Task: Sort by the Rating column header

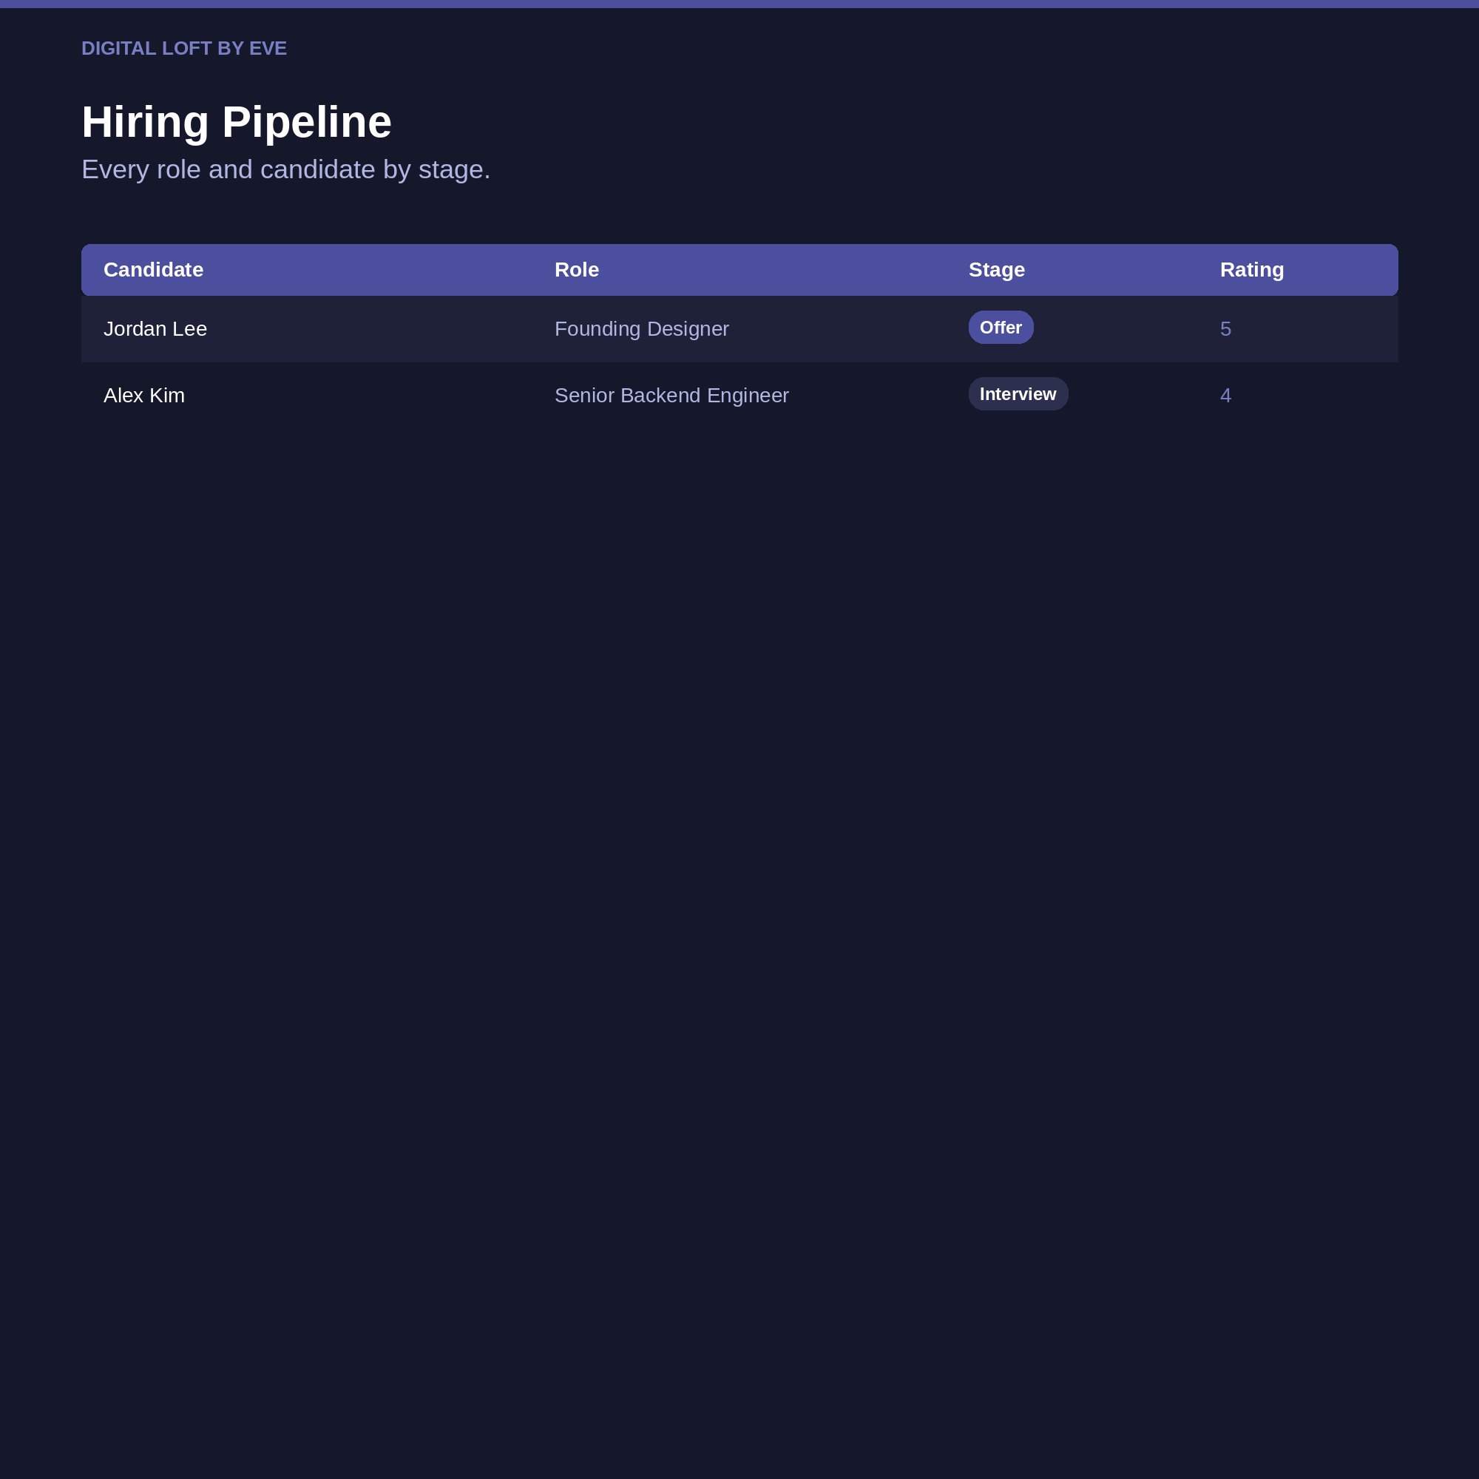Action: tap(1252, 269)
